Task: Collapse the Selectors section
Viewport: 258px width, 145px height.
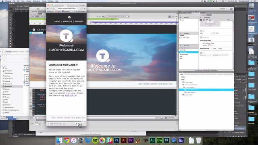Action: [x=181, y=46]
